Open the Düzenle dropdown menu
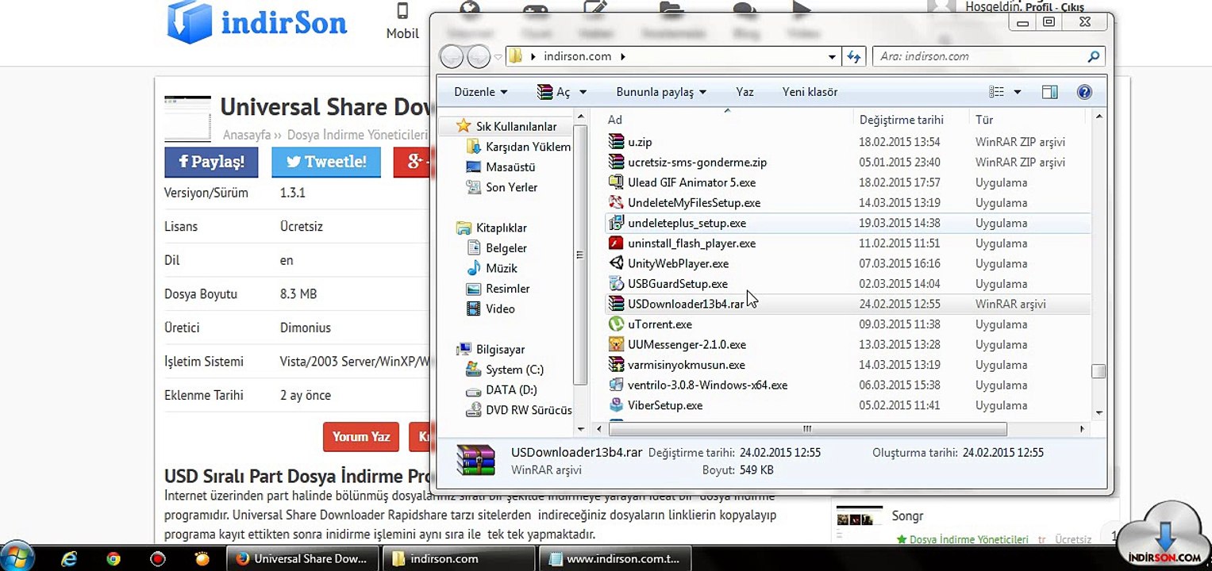 coord(481,92)
